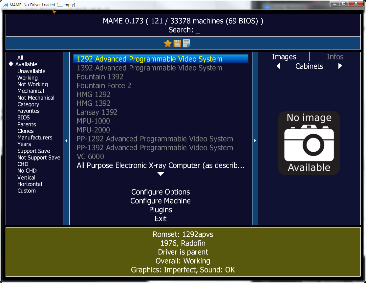Screen dimensions: 366x283
Task: Click right arrow to change from Cabinets view
Action: (x=340, y=66)
